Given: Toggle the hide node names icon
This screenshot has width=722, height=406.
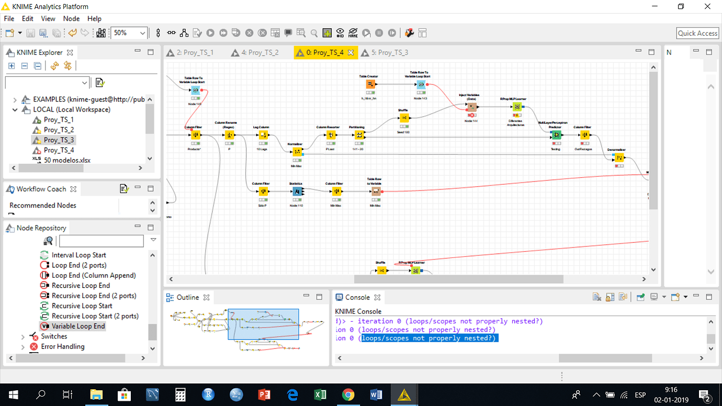Looking at the screenshot, I should 353,33.
